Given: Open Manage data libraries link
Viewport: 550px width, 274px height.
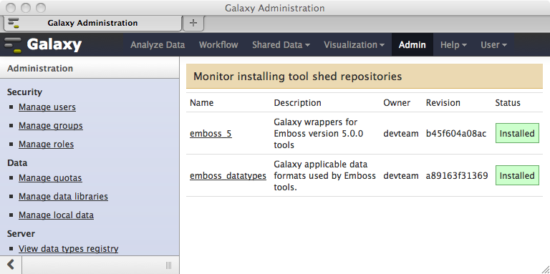Looking at the screenshot, I should pos(63,197).
